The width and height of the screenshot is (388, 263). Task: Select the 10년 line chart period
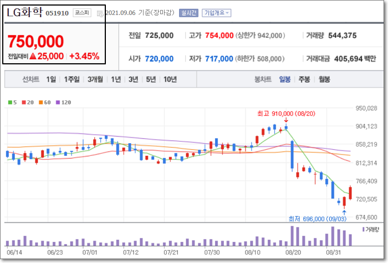[170, 79]
